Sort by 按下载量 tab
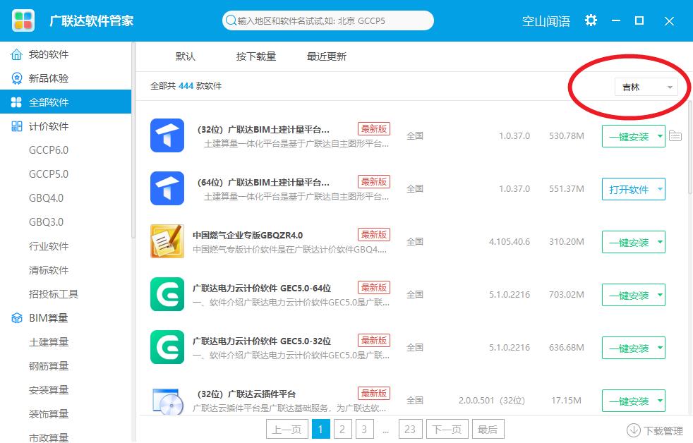The width and height of the screenshot is (693, 443). (256, 56)
